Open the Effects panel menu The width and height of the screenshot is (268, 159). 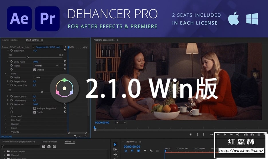coord(74,142)
